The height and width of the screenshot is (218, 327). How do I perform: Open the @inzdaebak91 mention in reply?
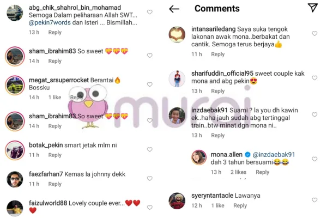click(274, 155)
